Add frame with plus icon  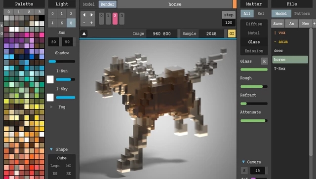tap(91, 23)
